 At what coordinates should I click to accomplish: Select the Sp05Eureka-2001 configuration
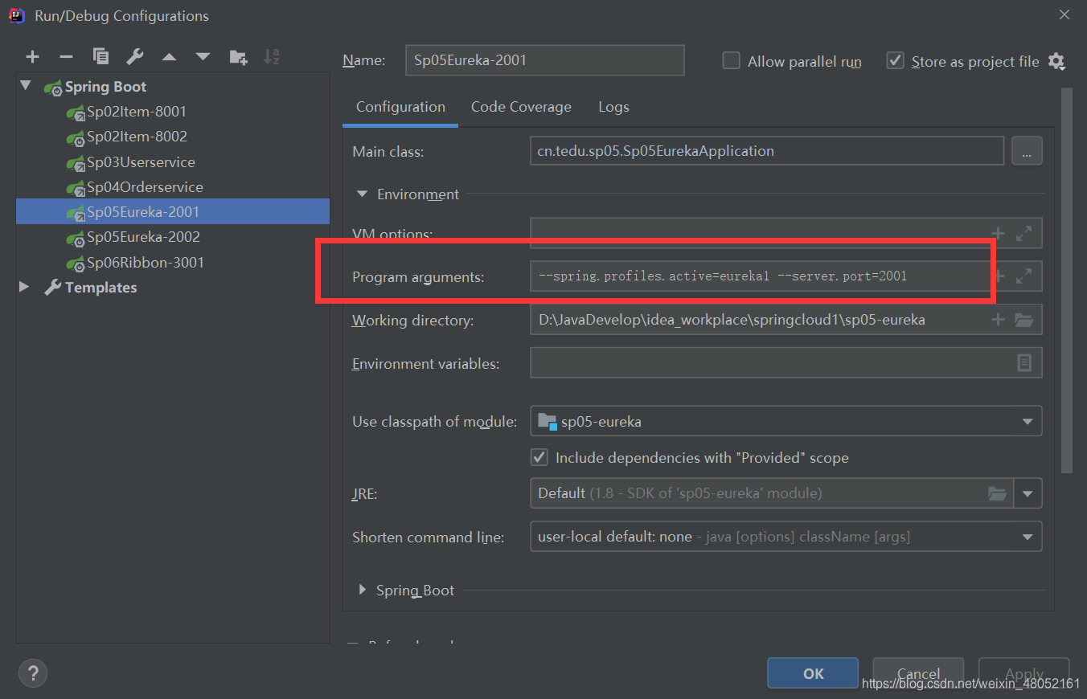173,212
